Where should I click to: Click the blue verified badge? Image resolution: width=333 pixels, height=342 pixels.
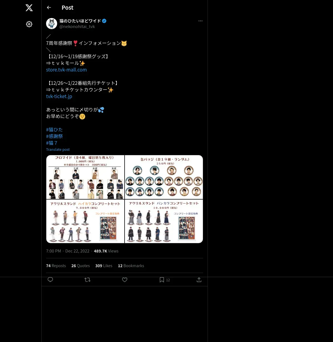[x=104, y=21]
